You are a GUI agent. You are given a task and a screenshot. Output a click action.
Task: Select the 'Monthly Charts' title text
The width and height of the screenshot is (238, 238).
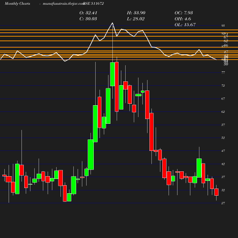pos(18,4)
